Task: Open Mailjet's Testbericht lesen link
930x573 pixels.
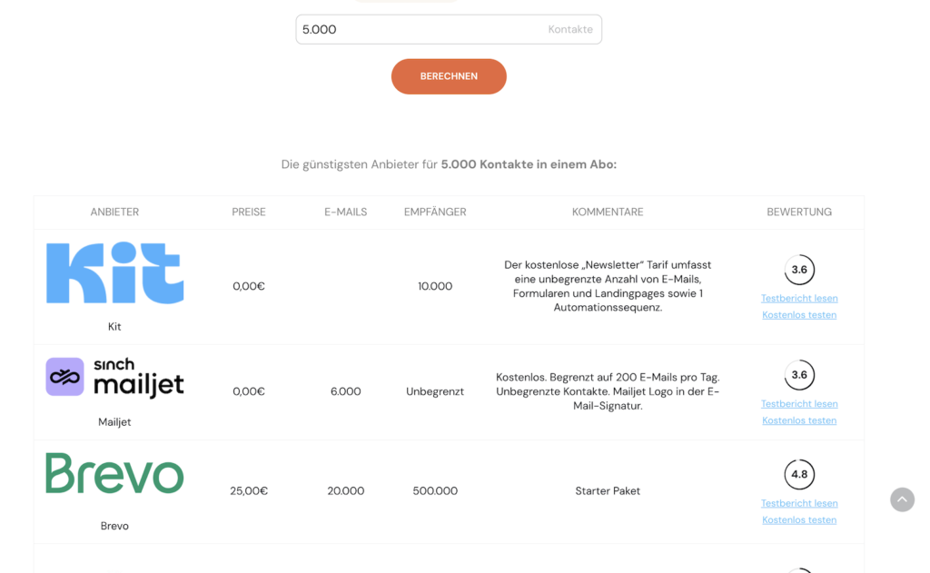Action: [799, 404]
